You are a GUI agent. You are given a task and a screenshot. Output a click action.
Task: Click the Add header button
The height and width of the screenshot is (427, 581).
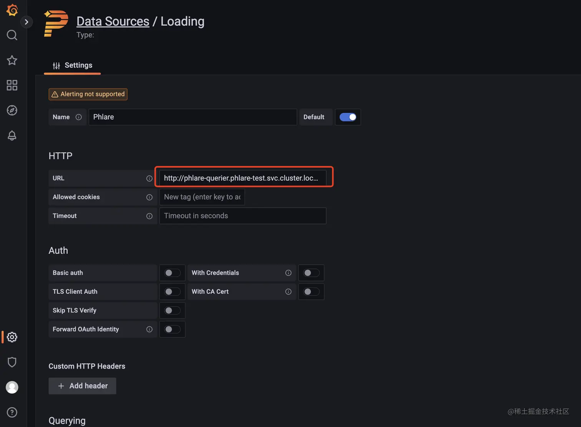(82, 386)
